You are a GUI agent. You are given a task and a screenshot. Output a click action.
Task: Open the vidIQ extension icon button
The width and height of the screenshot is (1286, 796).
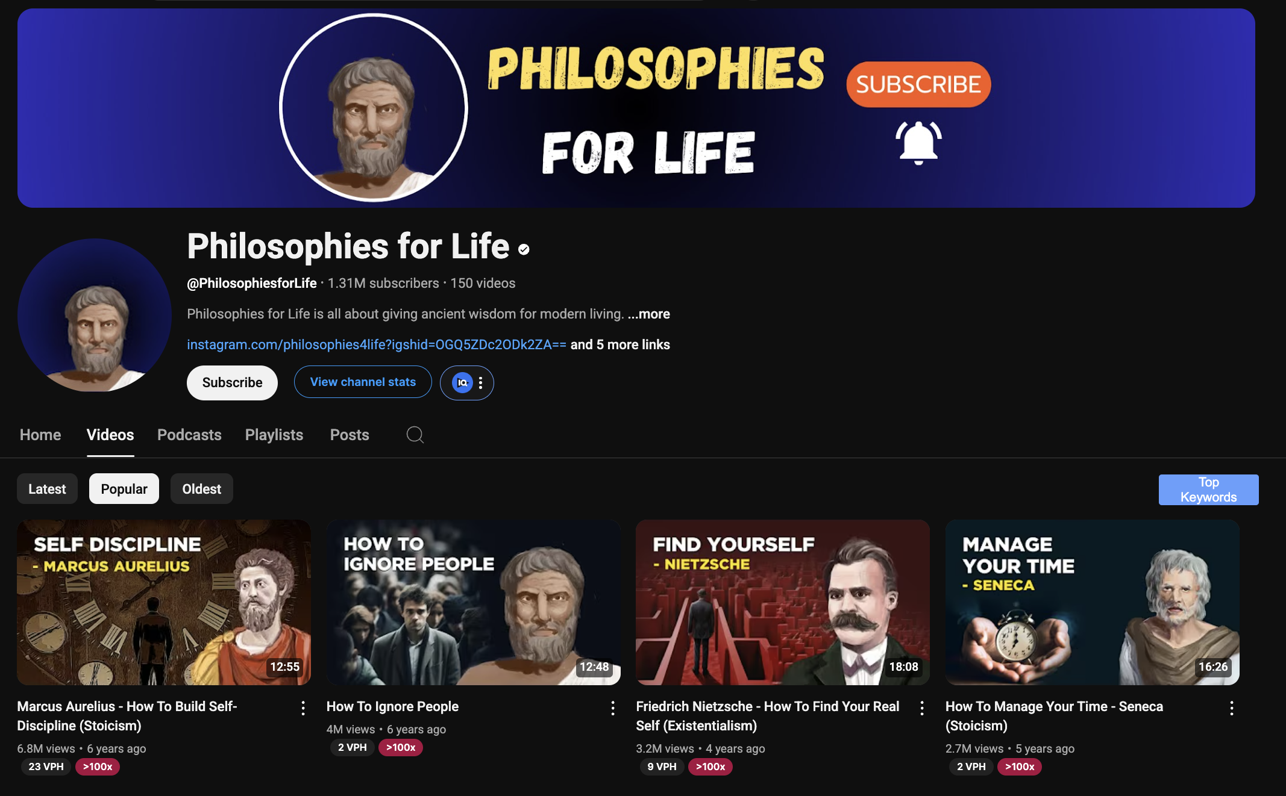point(462,382)
